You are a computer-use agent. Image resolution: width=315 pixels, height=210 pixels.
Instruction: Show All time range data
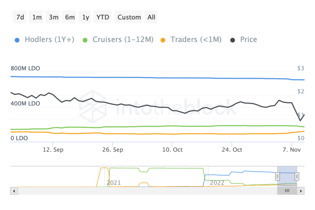pos(151,17)
